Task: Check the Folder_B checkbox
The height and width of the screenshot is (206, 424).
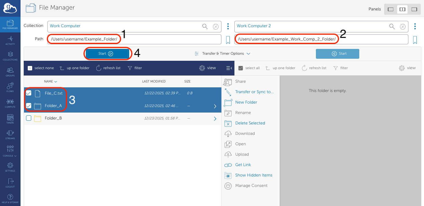Action: point(29,118)
